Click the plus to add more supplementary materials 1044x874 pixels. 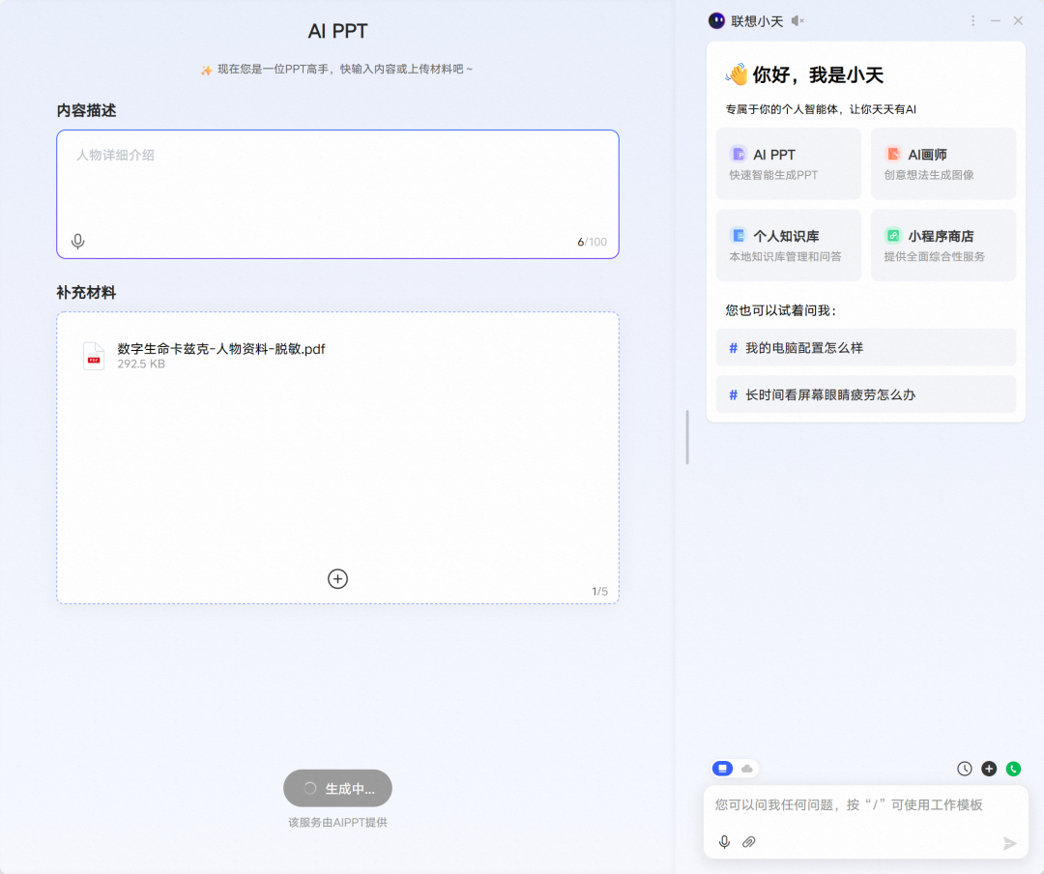337,578
